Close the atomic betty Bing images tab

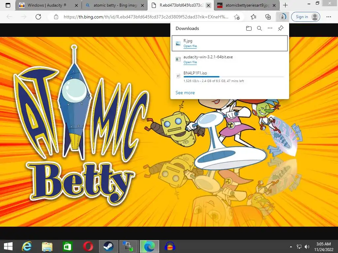click(142, 5)
